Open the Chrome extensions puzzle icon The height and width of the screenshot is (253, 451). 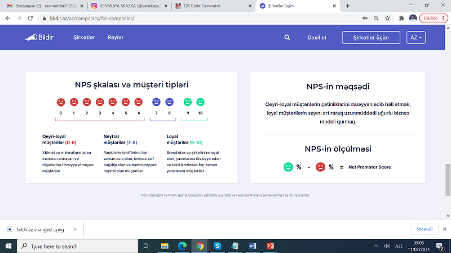click(x=401, y=18)
